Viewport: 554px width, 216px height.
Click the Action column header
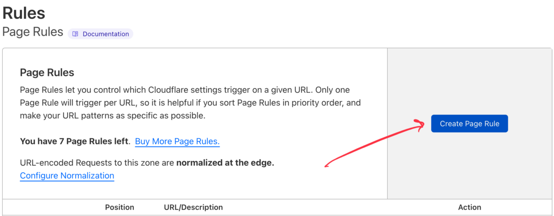pyautogui.click(x=469, y=207)
